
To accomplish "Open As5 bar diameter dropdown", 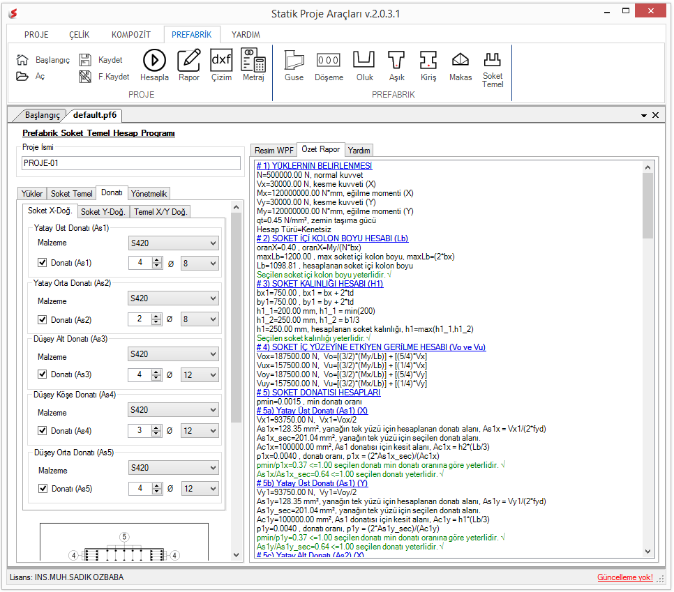I will click(x=200, y=489).
